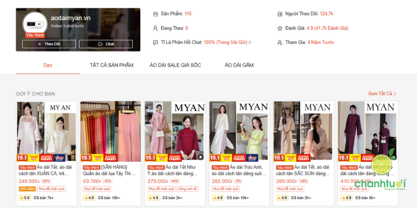Click the 10% Giảm voucher tag
417x208 pixels.
point(26,189)
